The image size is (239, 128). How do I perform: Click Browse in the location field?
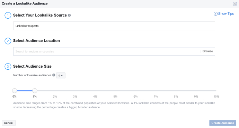pyautogui.click(x=207, y=51)
